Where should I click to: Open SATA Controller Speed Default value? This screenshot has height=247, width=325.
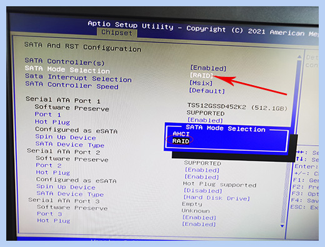[x=207, y=91]
